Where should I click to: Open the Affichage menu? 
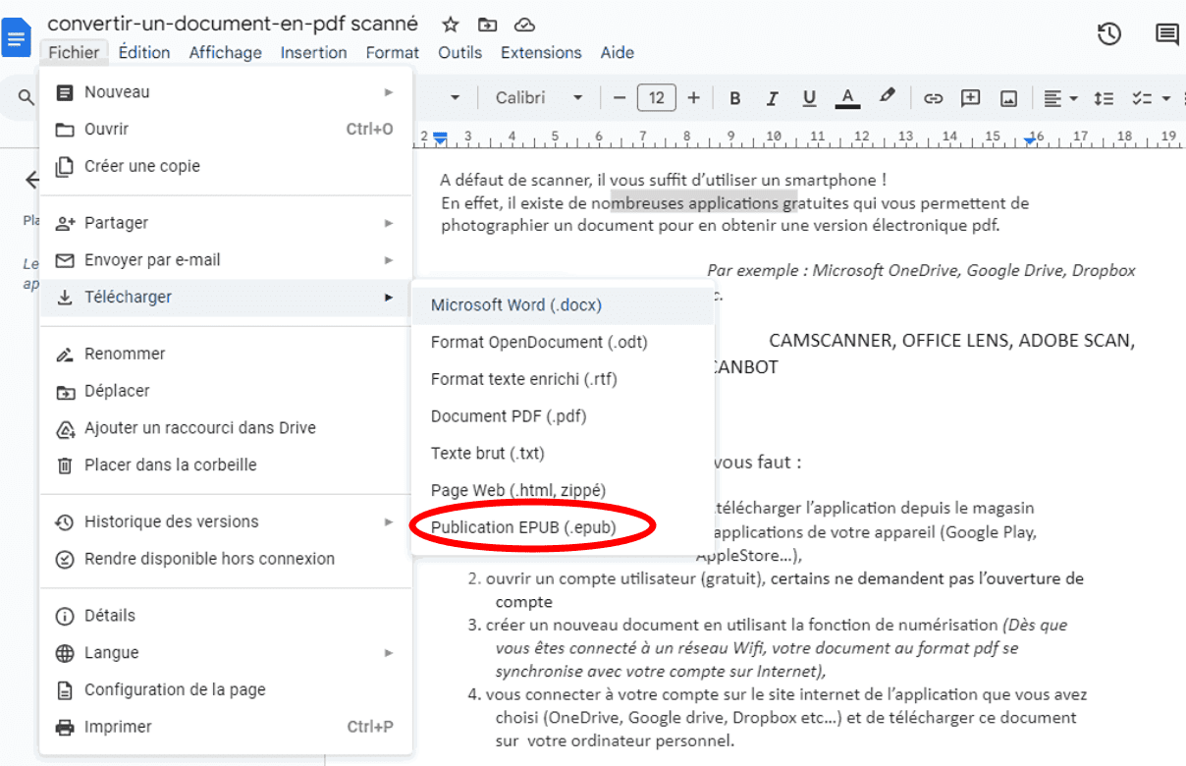[226, 52]
